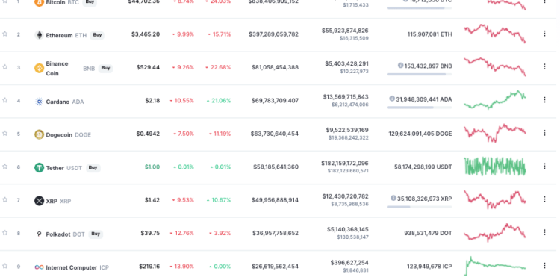Click the Tether logo icon
Viewport: 560px width, 280px height.
pos(39,167)
